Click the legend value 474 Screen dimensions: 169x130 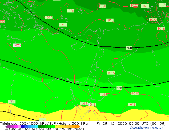tap(8, 129)
